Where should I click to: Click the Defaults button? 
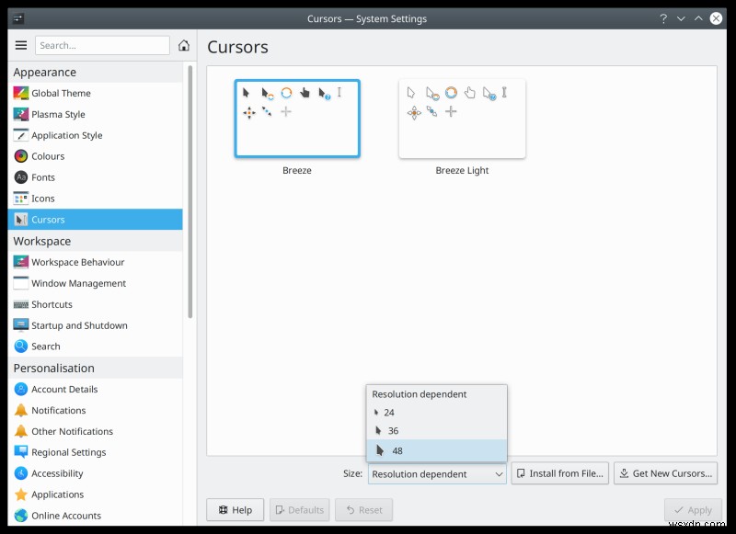300,509
